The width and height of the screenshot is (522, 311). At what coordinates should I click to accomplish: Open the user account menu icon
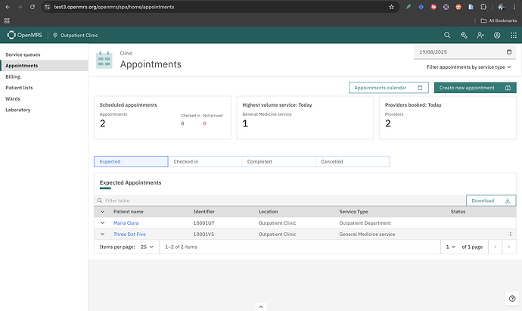[x=497, y=36]
